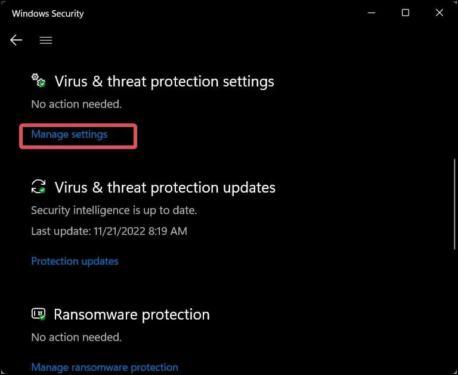Click the gear icon beside protection settings
Image resolution: width=458 pixels, height=375 pixels.
coord(38,80)
